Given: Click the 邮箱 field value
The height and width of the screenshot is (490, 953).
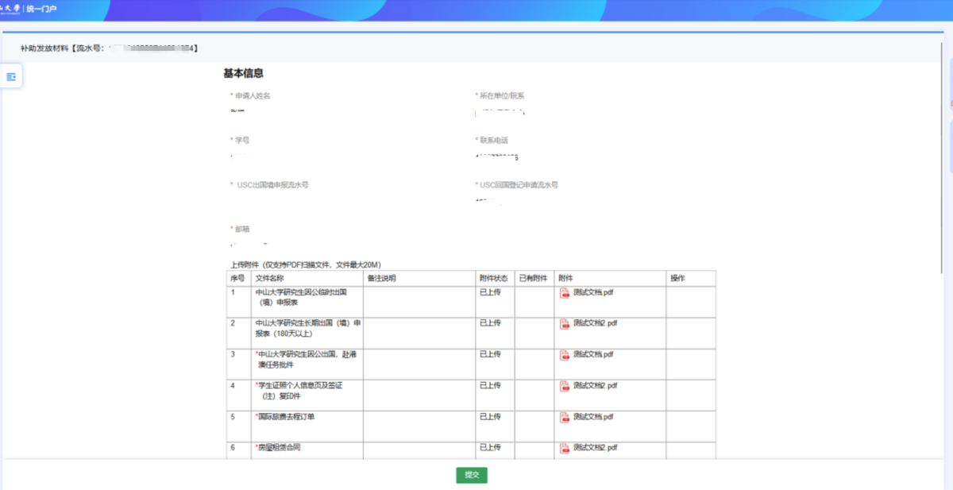Looking at the screenshot, I should [249, 244].
